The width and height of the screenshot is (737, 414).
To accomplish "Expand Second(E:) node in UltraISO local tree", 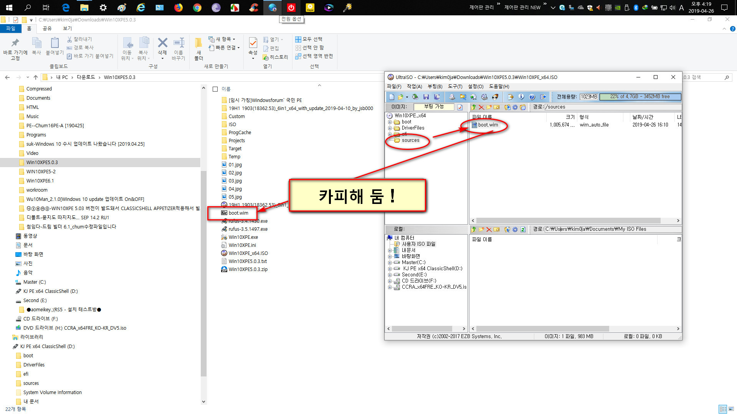I will pyautogui.click(x=390, y=275).
